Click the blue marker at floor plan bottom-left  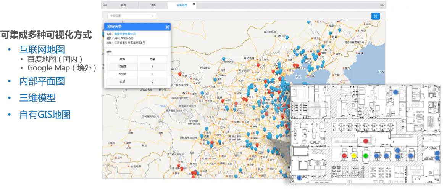(x=299, y=177)
